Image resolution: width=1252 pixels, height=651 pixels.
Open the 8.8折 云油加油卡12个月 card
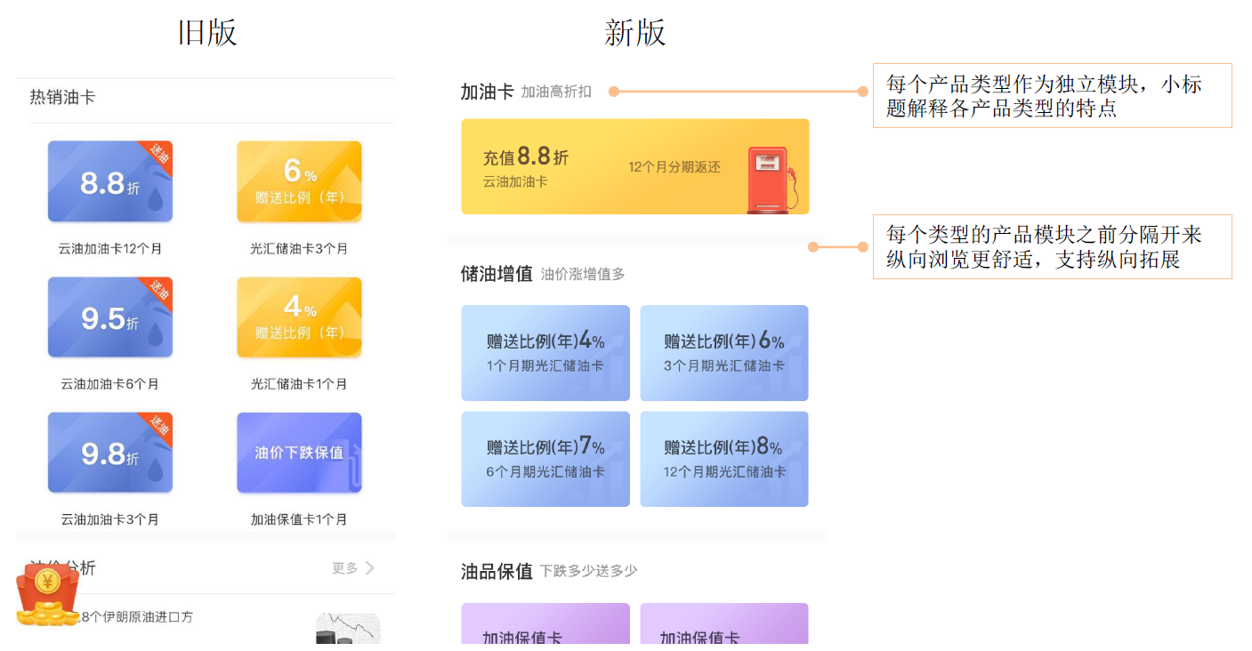(110, 181)
